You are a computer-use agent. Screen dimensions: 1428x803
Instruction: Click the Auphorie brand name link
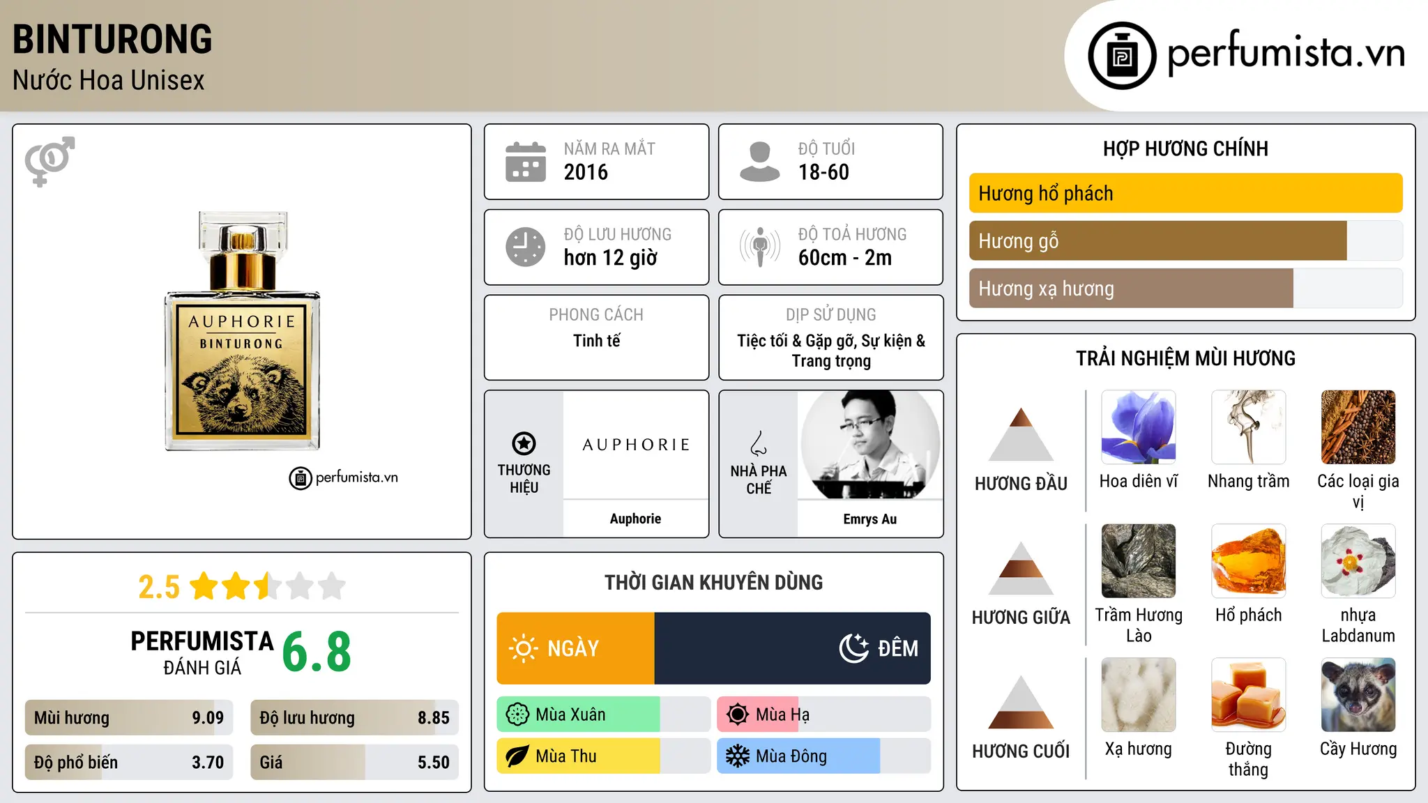coord(635,519)
